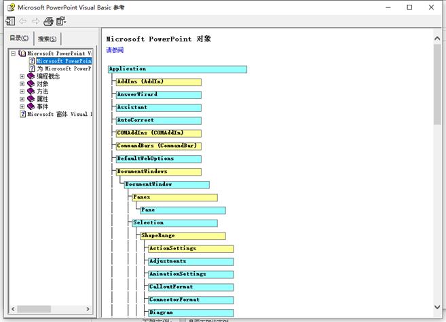Minimize the help window
This screenshot has width=446, height=322.
pos(388,7)
